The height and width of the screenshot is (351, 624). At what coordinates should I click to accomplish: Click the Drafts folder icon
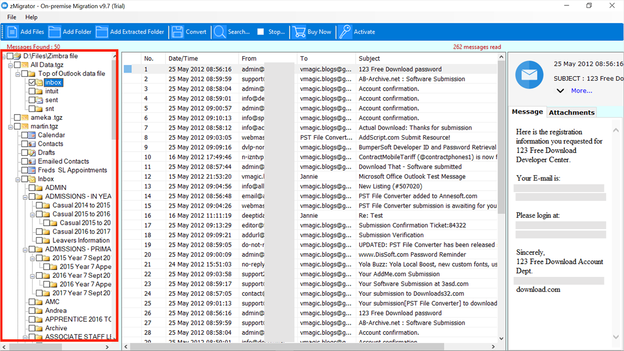pyautogui.click(x=33, y=153)
